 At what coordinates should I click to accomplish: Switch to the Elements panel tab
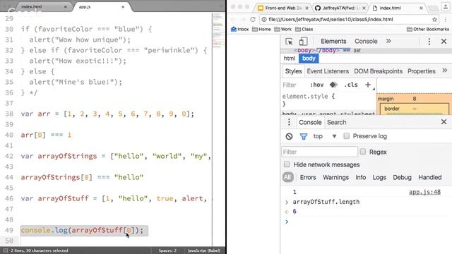333,41
